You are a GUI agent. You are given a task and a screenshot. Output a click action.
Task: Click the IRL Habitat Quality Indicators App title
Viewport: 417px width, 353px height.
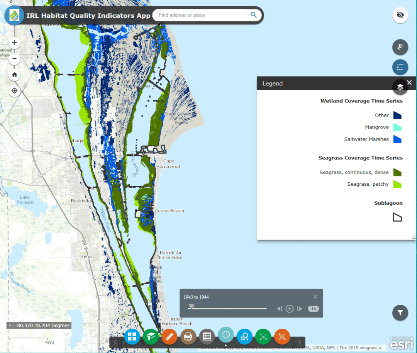(88, 15)
